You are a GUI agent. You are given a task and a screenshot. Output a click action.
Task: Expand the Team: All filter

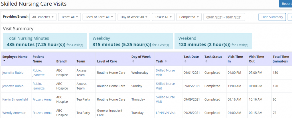(x=70, y=17)
